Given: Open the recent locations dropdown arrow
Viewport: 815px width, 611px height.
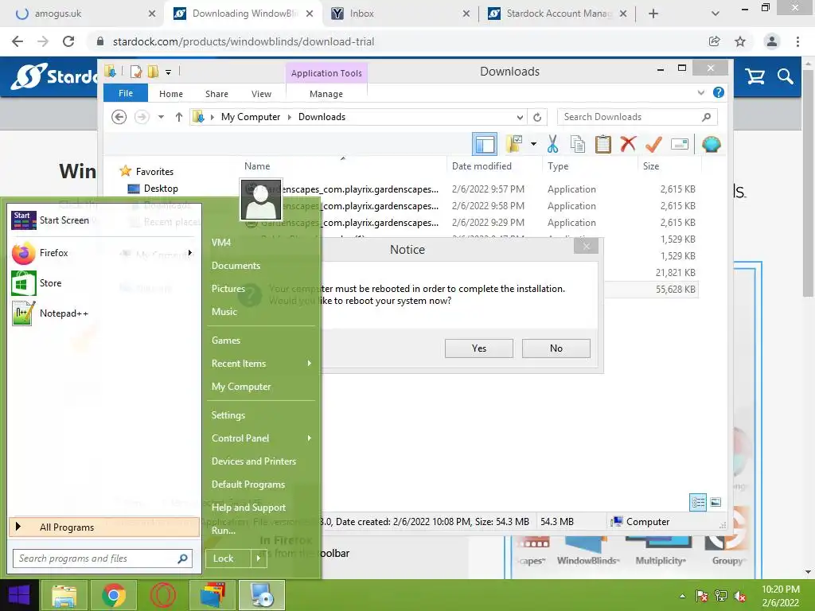Looking at the screenshot, I should 161,117.
